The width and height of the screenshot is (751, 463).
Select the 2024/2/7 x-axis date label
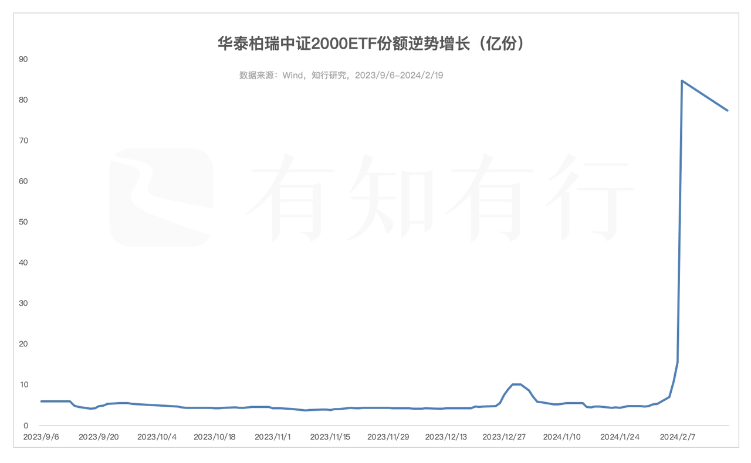677,437
